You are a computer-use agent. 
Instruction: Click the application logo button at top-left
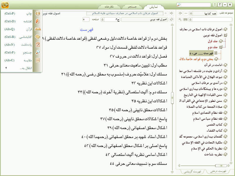click(5, 4)
